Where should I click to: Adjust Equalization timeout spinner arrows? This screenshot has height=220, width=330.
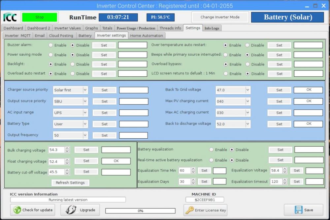click(x=285, y=181)
